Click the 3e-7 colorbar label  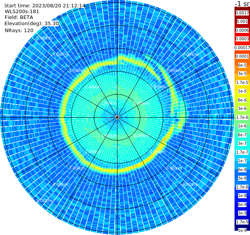[242, 143]
